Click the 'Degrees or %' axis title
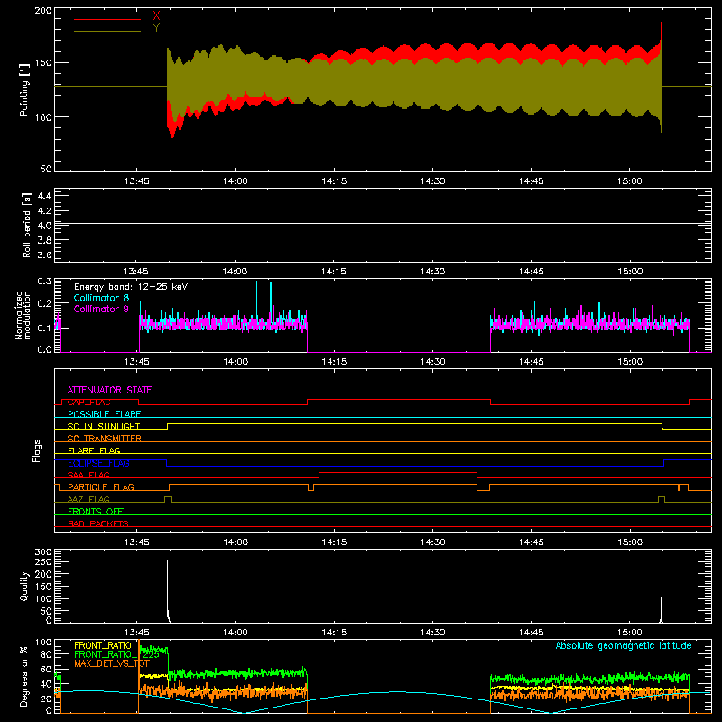Screen dimensions: 722x722 [x=24, y=676]
